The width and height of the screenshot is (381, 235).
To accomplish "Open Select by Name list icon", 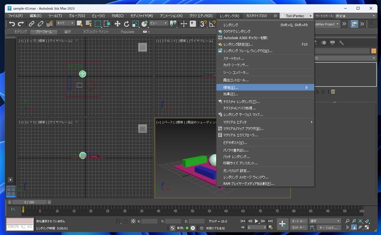I will tap(89, 24).
